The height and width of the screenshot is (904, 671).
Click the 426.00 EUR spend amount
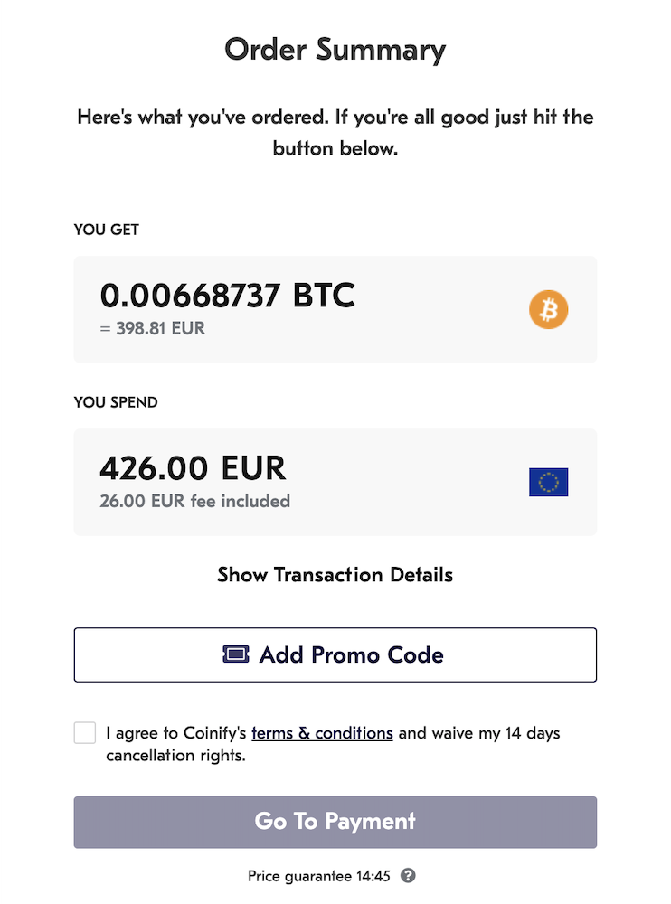pos(193,468)
